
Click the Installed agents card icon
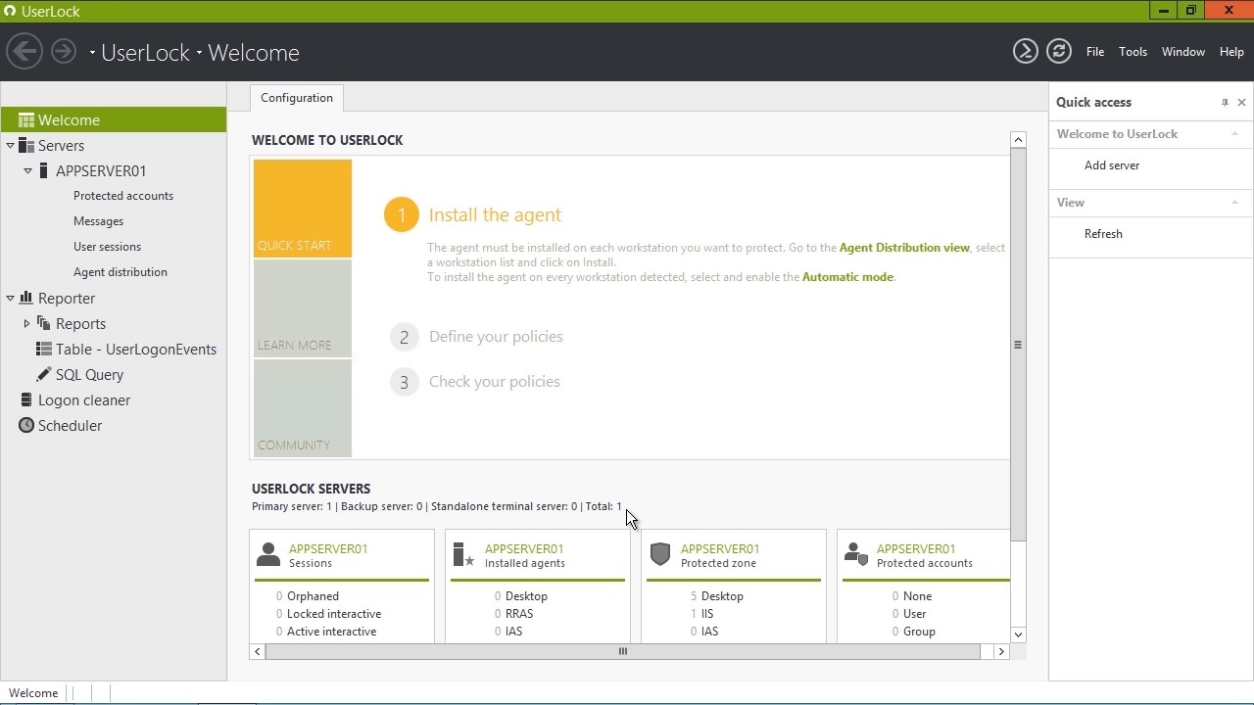pyautogui.click(x=463, y=554)
